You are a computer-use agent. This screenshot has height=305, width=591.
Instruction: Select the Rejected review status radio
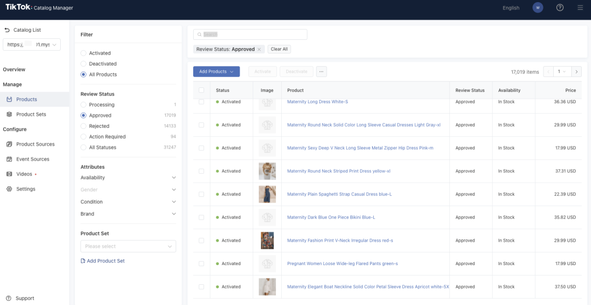coord(83,126)
